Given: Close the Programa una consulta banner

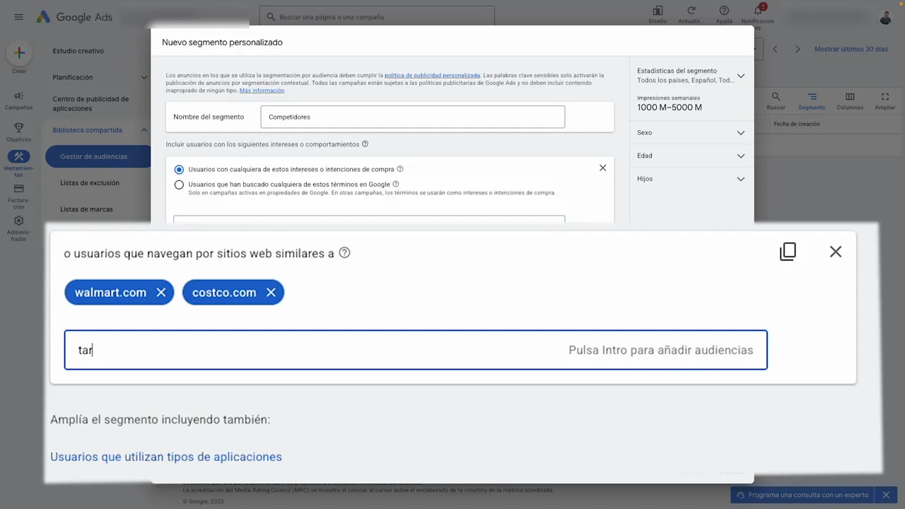Looking at the screenshot, I should [886, 495].
